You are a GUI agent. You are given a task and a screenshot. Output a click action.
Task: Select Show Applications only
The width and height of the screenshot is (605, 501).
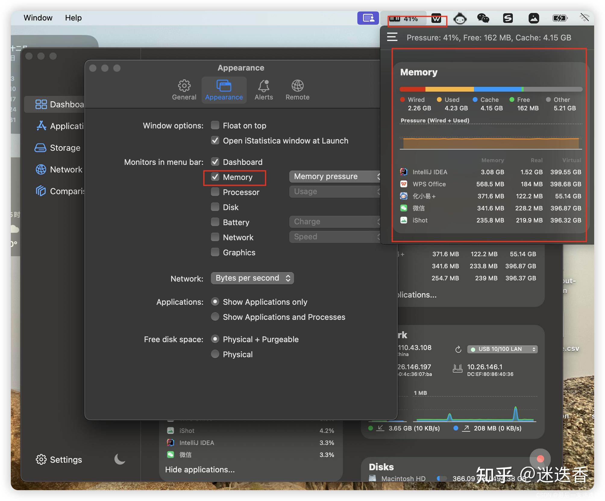click(x=215, y=302)
